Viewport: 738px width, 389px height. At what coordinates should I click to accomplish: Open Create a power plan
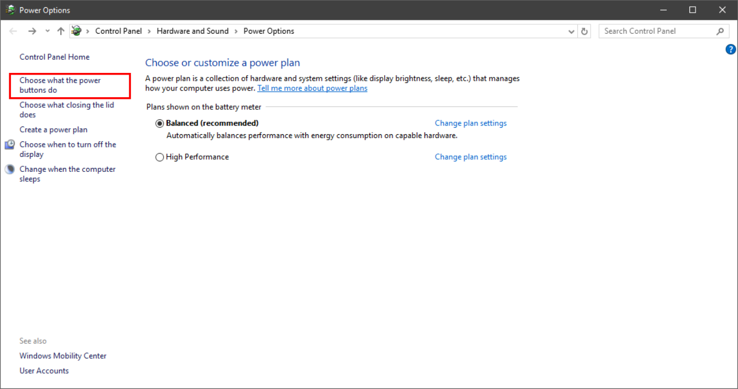tap(54, 130)
